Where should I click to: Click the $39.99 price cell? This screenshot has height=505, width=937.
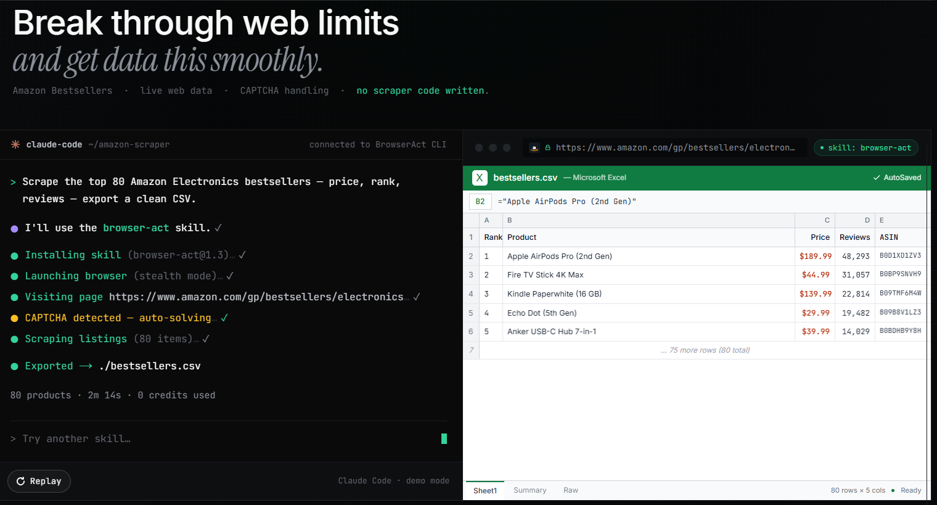point(815,332)
